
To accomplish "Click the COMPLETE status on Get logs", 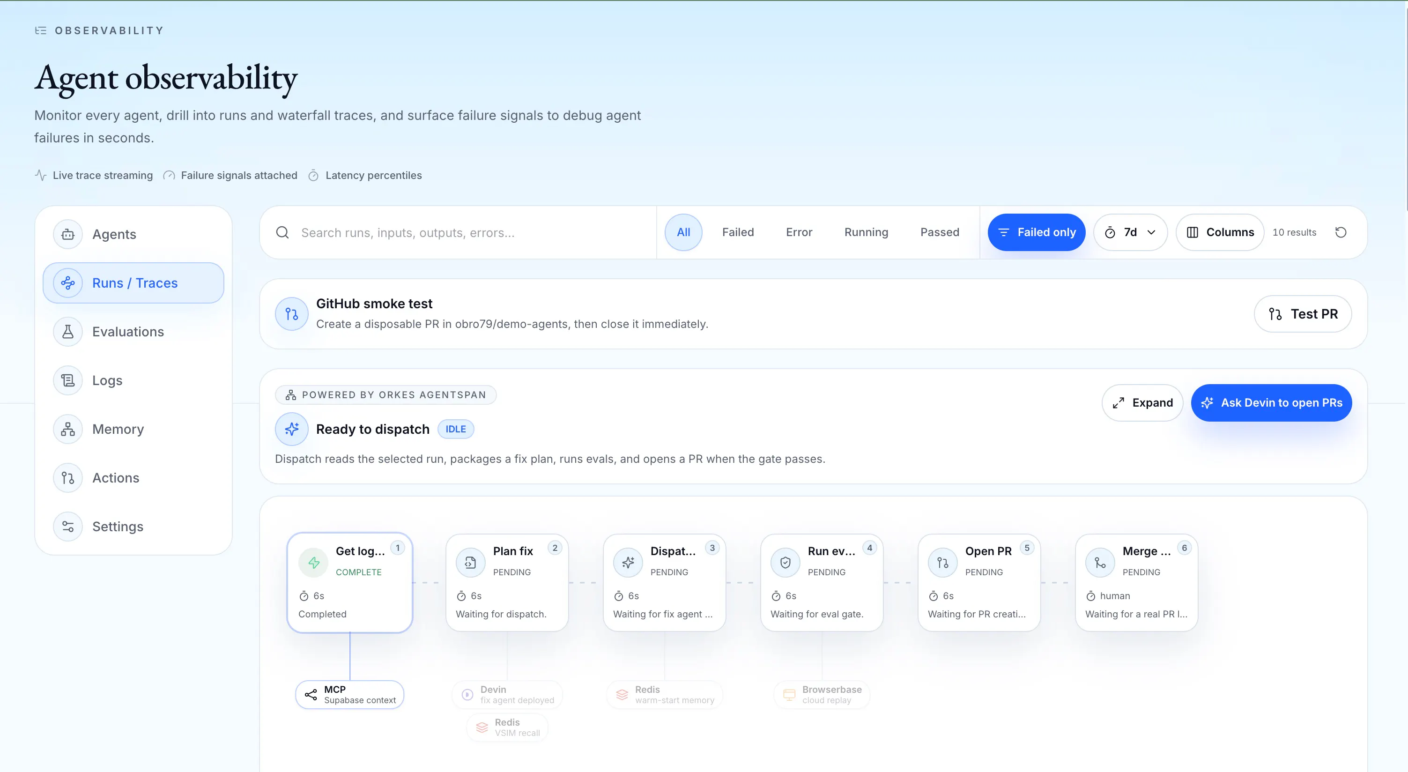I will click(x=359, y=572).
